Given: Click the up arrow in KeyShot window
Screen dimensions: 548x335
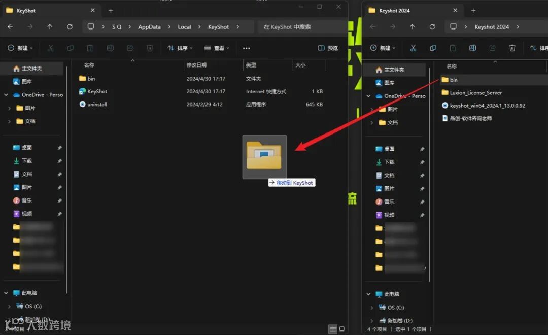Looking at the screenshot, I should pyautogui.click(x=50, y=26).
